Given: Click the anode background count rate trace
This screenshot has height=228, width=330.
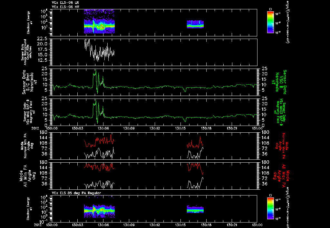Looking at the screenshot, I should pos(99,51).
